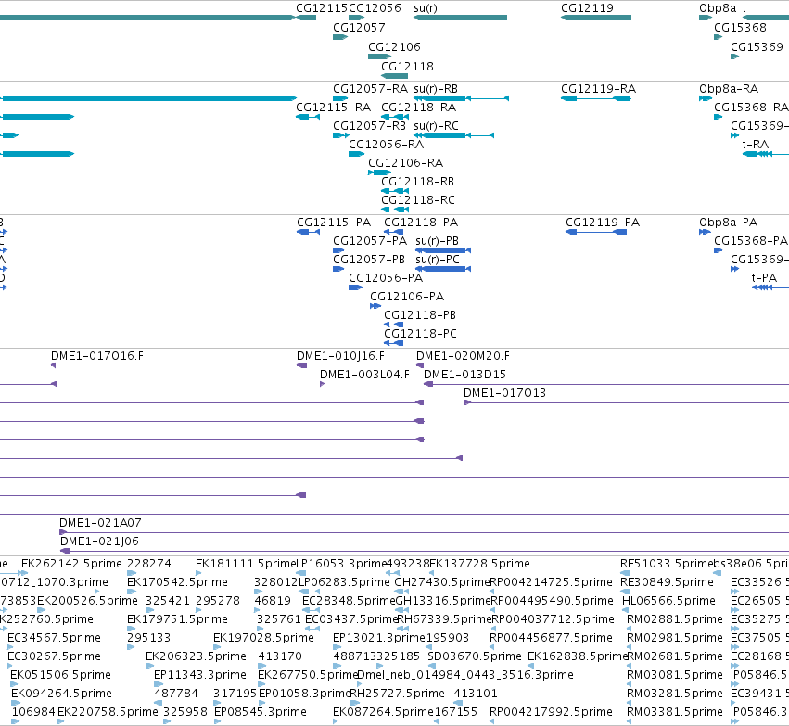Click the CG12118-PB protein label
Viewport: 789px width, 726px height.
click(x=420, y=315)
